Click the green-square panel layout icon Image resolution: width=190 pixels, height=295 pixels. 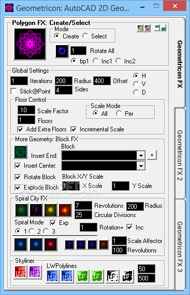pyautogui.click(x=163, y=28)
